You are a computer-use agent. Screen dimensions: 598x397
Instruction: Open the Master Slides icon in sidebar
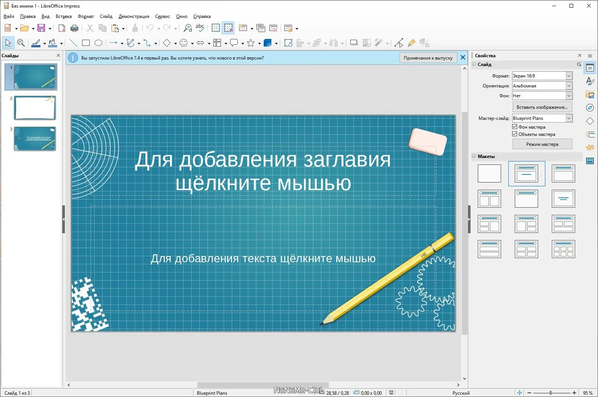590,161
